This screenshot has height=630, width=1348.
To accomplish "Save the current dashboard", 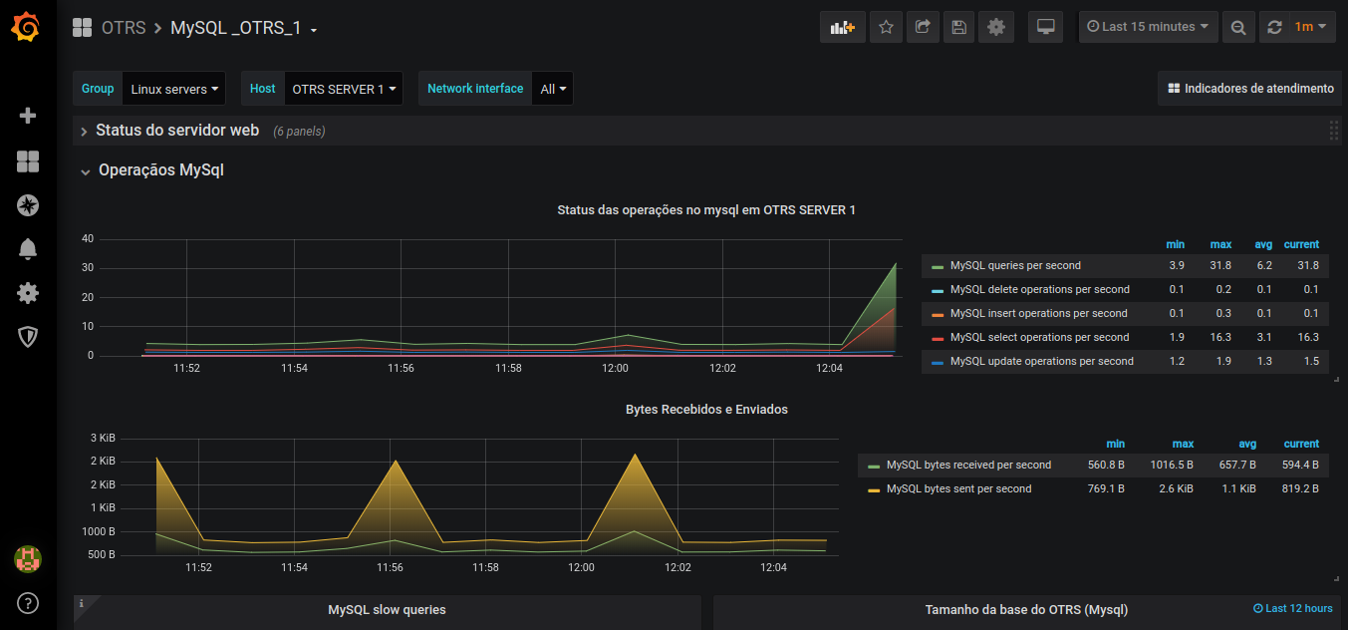I will click(958, 27).
